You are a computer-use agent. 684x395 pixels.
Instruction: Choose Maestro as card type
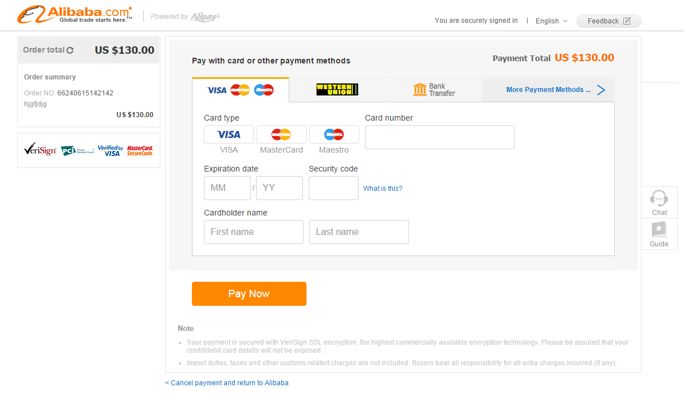coord(334,134)
